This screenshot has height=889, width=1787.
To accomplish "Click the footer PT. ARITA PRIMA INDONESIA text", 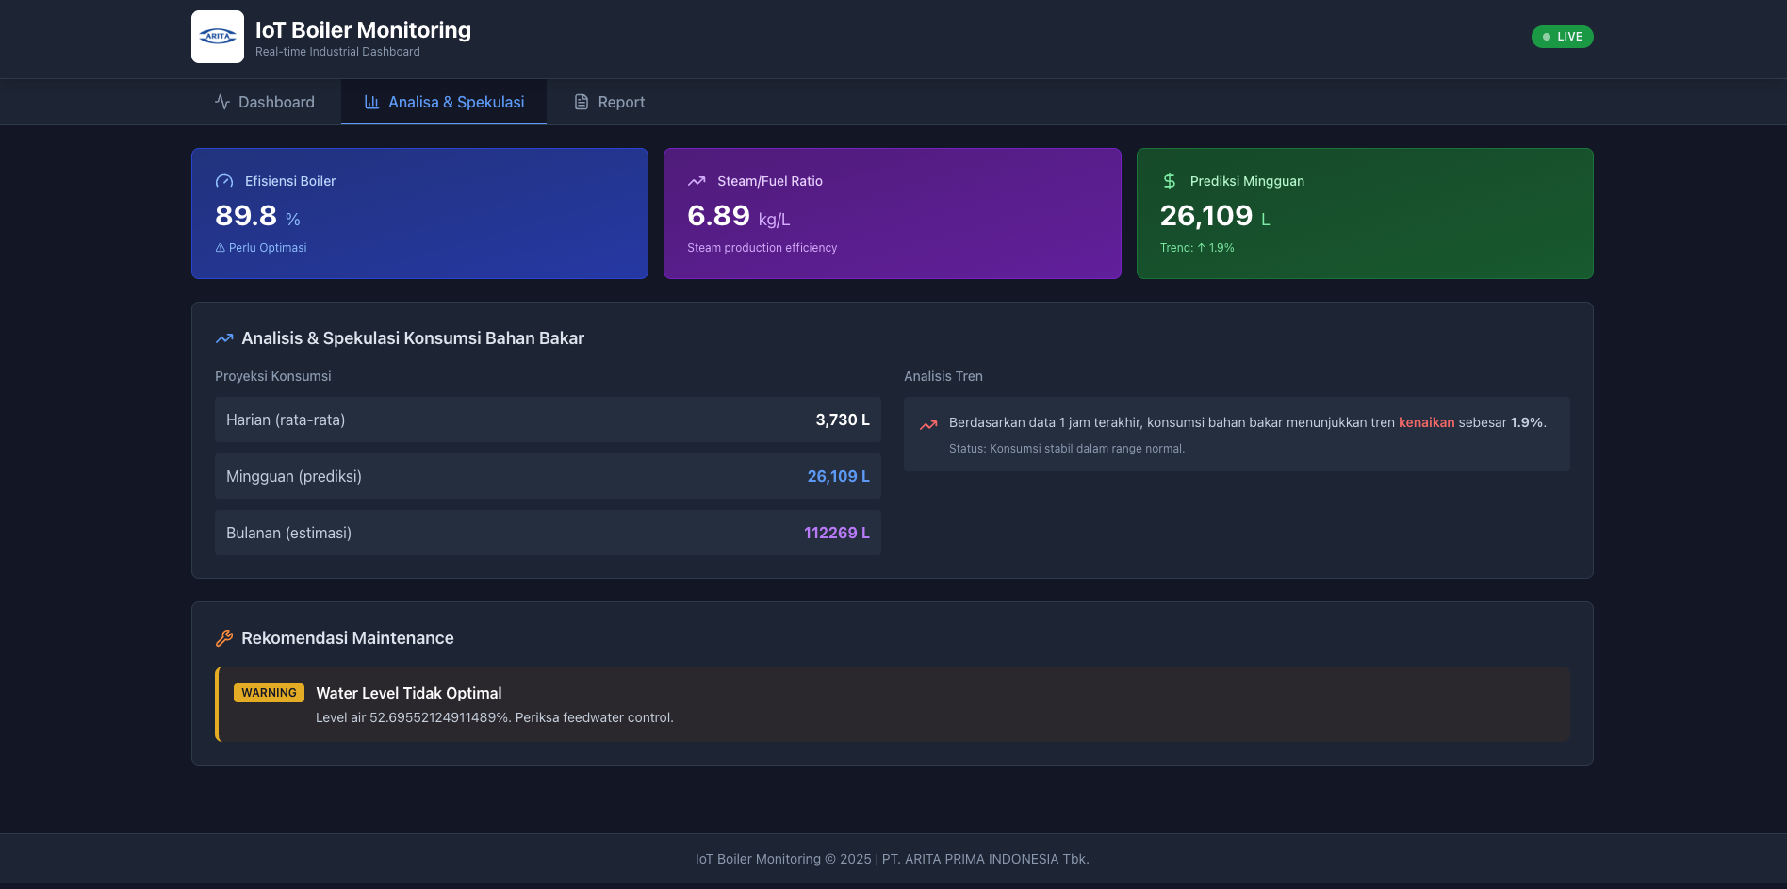I will (985, 859).
